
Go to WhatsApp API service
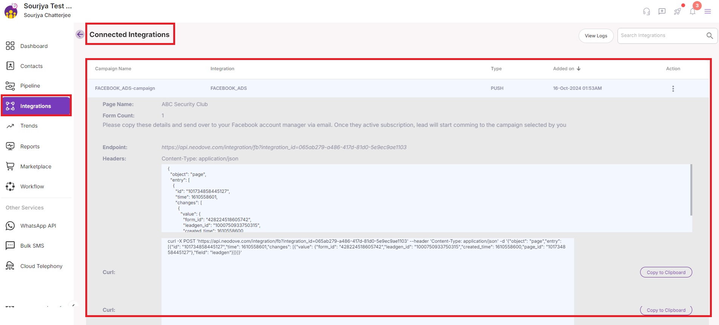[x=38, y=226]
